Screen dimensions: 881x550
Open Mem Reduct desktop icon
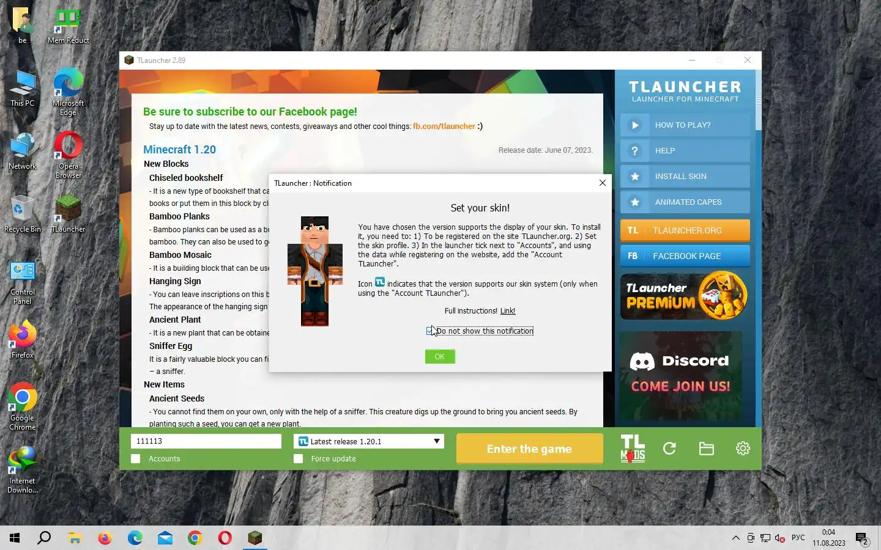click(x=68, y=26)
